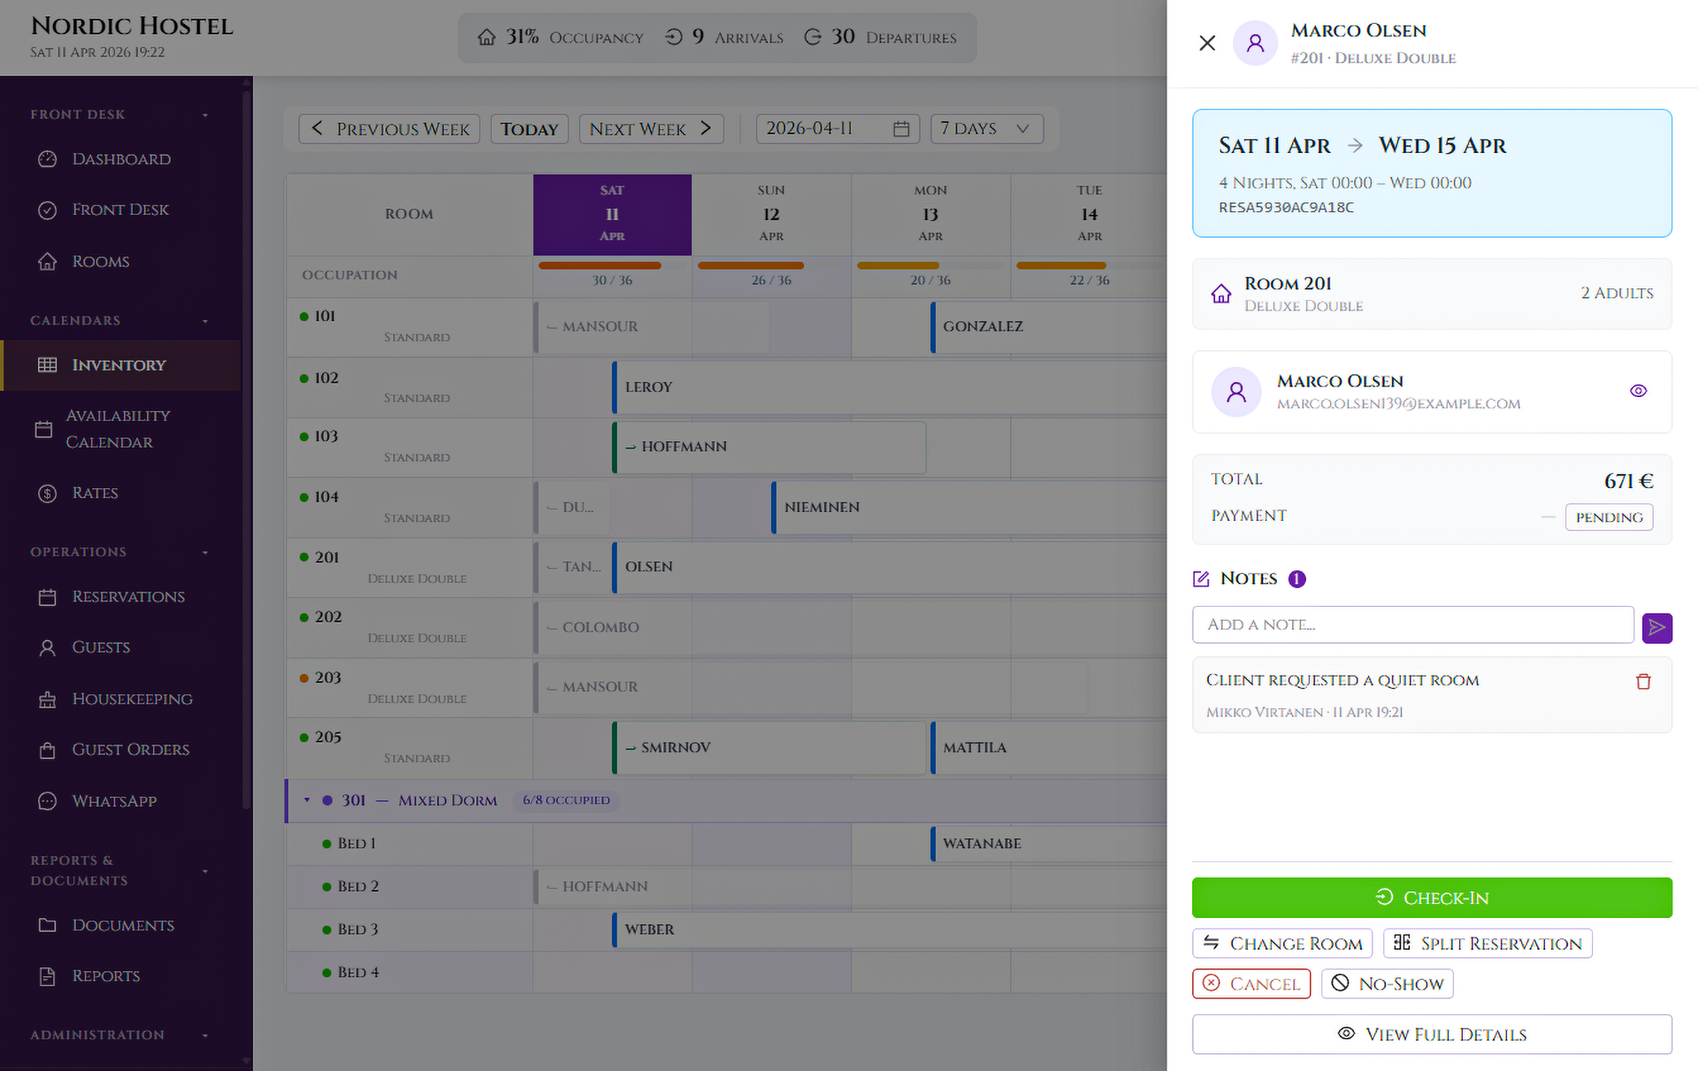This screenshot has height=1071, width=1698.
Task: Click the Split Reservation button
Action: pyautogui.click(x=1488, y=944)
